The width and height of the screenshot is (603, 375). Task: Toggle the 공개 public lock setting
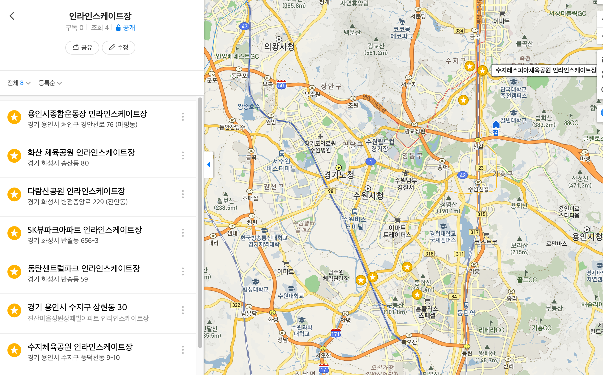[x=126, y=28]
